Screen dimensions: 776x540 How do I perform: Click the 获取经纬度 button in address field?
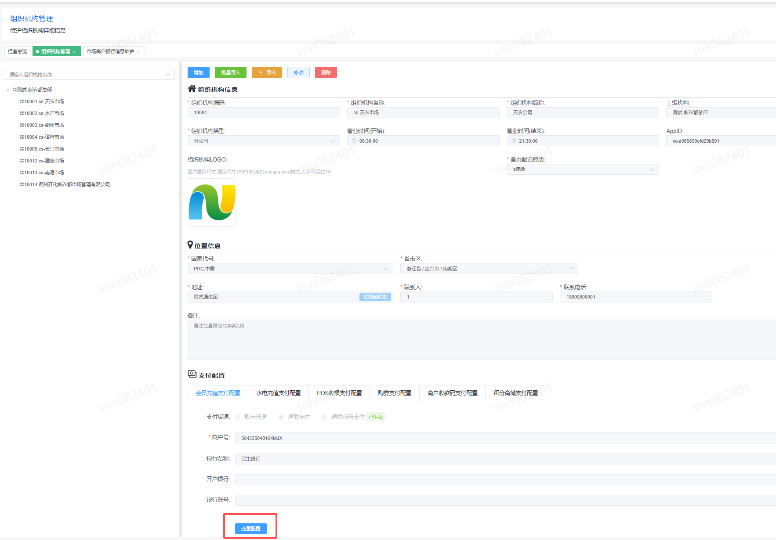[375, 297]
